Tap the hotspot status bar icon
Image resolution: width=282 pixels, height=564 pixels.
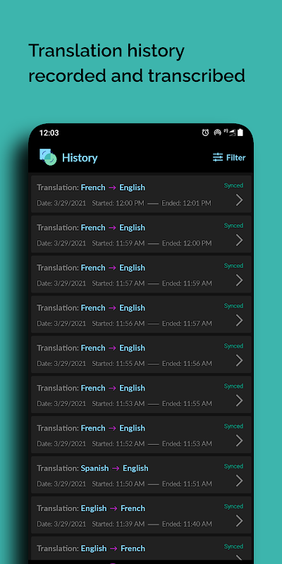click(x=217, y=133)
